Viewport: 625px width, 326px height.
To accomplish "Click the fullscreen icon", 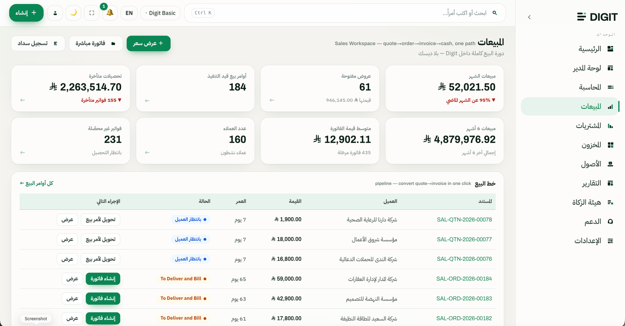I will [92, 13].
